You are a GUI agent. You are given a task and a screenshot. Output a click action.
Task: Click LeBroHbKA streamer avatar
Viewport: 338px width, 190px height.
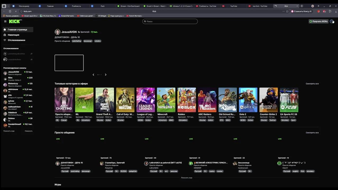coord(146,164)
